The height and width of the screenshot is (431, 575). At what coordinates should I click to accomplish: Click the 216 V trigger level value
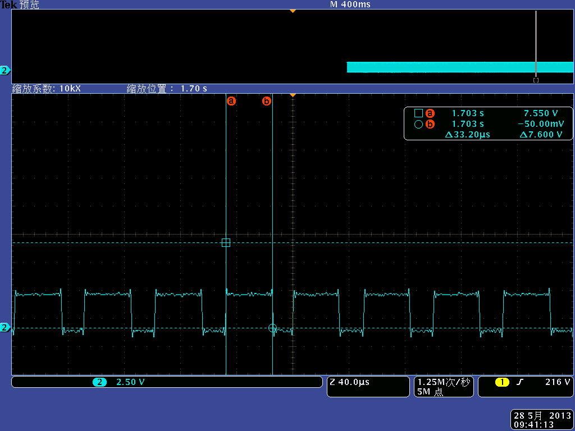[558, 382]
